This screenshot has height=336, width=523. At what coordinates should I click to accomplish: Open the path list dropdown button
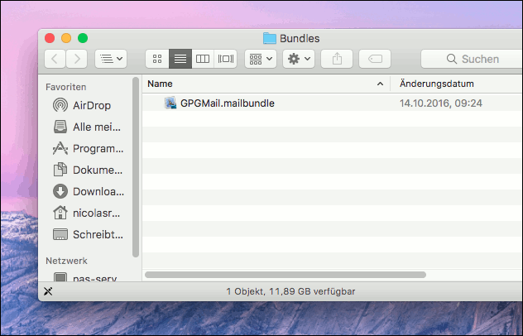(110, 59)
